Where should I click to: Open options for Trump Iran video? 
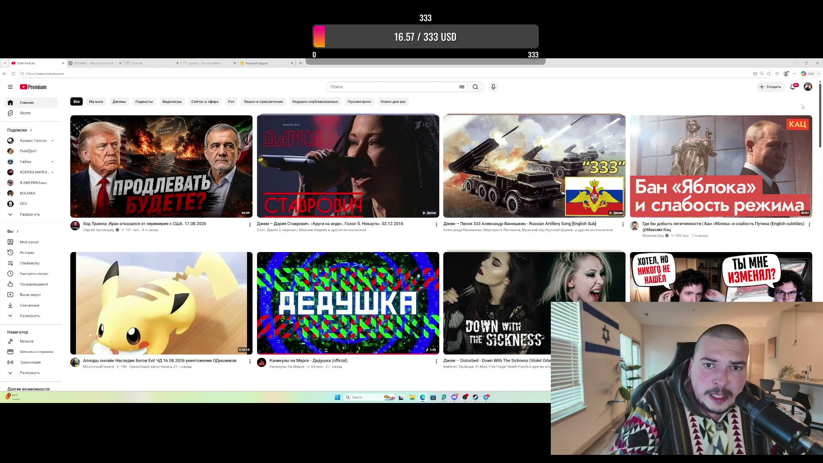(250, 225)
